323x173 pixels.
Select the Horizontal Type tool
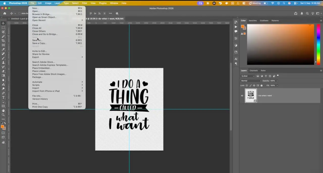3,97
